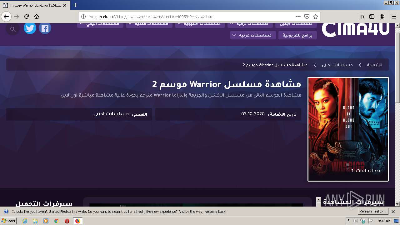Click the system tray volume icon
Image resolution: width=400 pixels, height=225 pixels.
355,221
